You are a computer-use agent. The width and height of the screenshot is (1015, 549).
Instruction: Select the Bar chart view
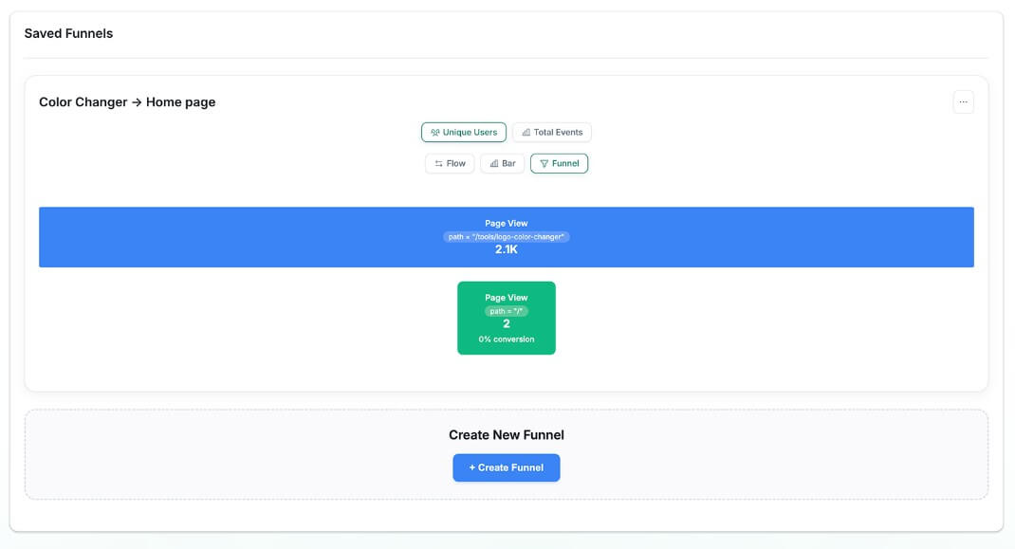pyautogui.click(x=503, y=163)
